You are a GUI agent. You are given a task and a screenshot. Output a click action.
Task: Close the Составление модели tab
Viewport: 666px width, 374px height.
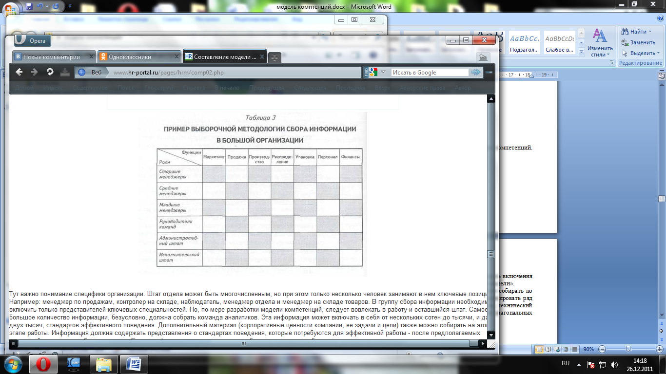tap(261, 57)
